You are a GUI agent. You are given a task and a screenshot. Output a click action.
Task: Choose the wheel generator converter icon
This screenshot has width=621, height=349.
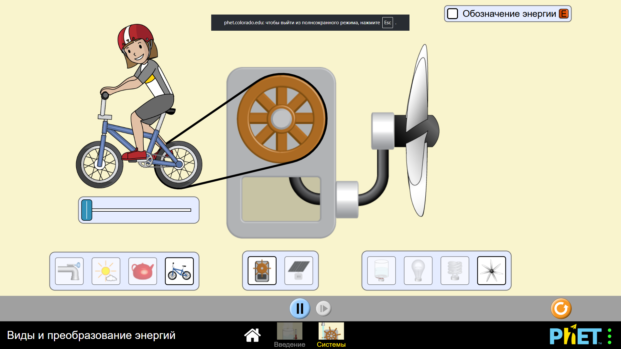tap(262, 270)
